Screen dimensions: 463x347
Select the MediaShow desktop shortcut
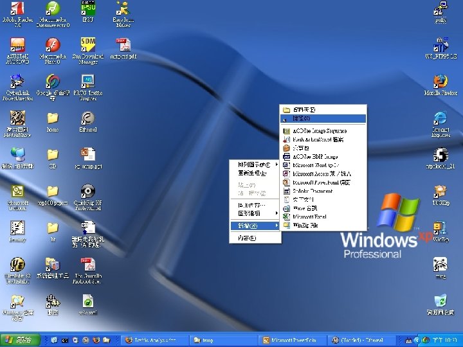tap(17, 124)
